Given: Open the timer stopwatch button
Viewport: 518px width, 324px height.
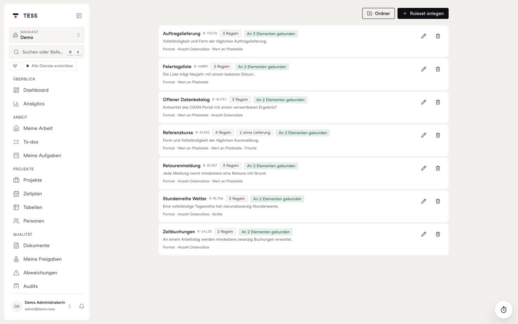Looking at the screenshot, I should coord(503,310).
